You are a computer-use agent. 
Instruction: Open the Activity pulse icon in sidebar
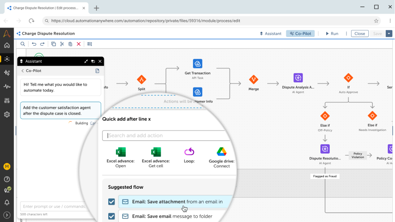tap(7, 87)
